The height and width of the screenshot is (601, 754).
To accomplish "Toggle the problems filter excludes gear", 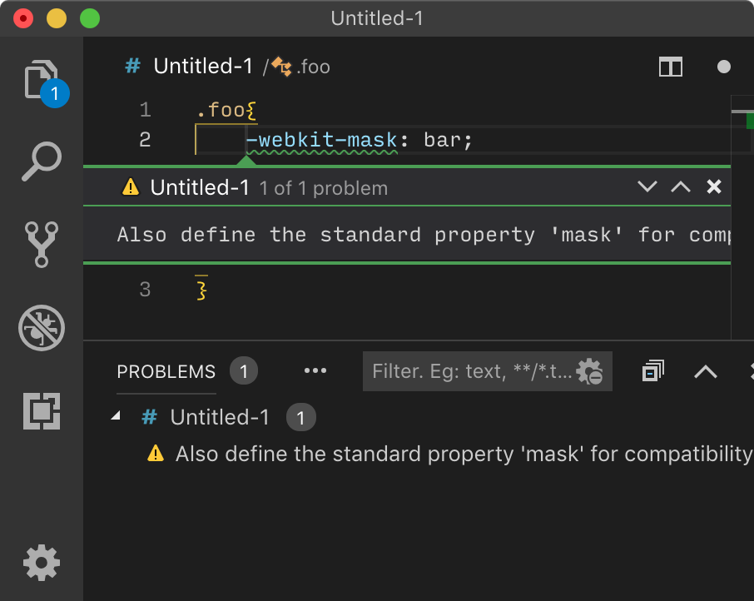I will 589,371.
